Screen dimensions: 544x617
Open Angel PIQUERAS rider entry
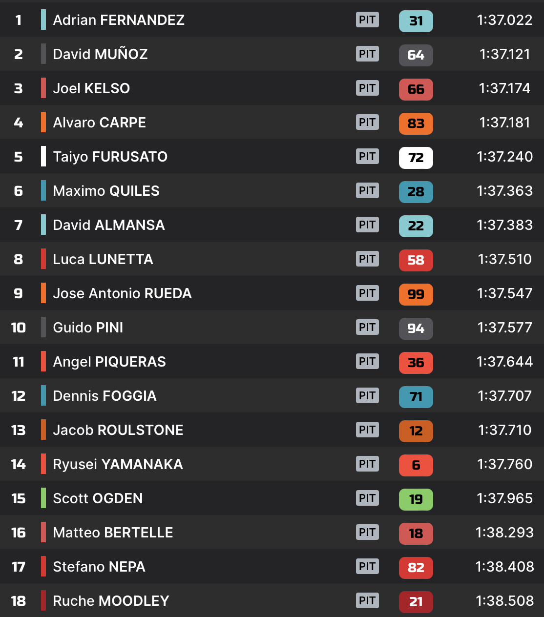click(109, 362)
